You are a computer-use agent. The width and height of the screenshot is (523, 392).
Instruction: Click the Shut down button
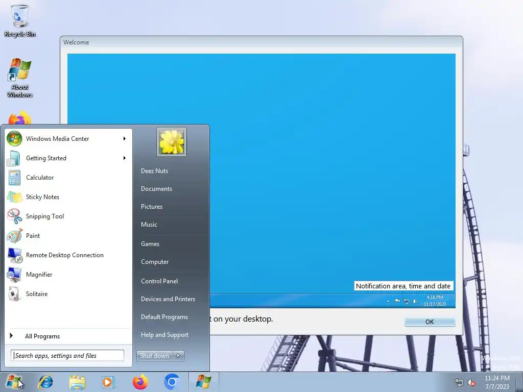[155, 356]
